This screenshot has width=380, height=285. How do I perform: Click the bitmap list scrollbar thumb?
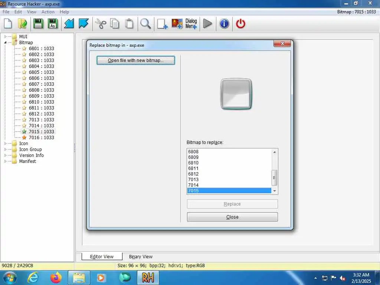click(x=274, y=178)
